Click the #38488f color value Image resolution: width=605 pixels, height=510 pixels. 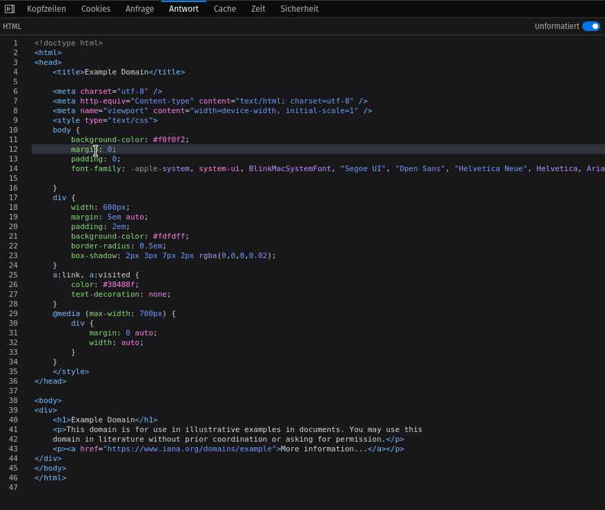click(x=118, y=284)
